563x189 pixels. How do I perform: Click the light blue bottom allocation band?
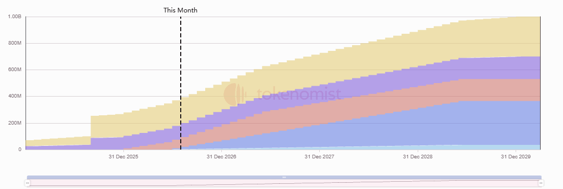point(467,147)
